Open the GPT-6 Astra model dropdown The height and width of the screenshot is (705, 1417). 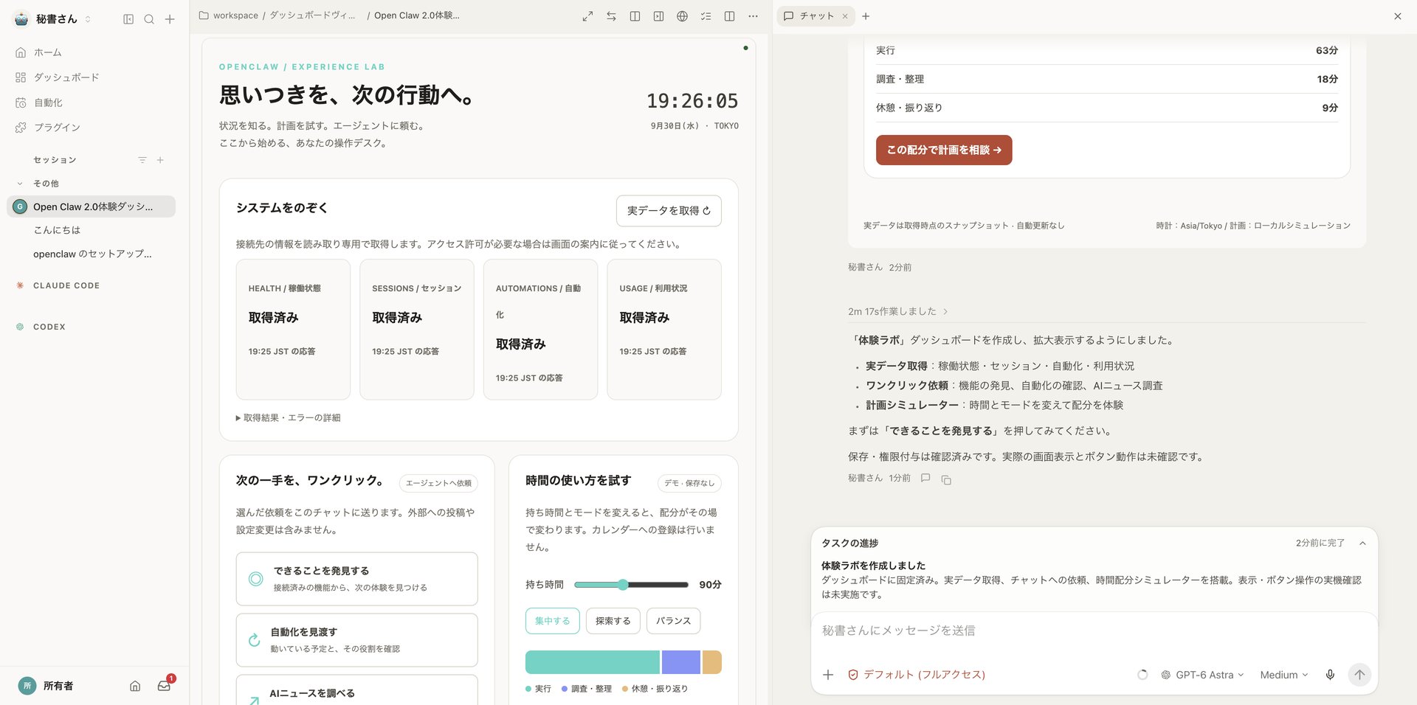[x=1202, y=675]
